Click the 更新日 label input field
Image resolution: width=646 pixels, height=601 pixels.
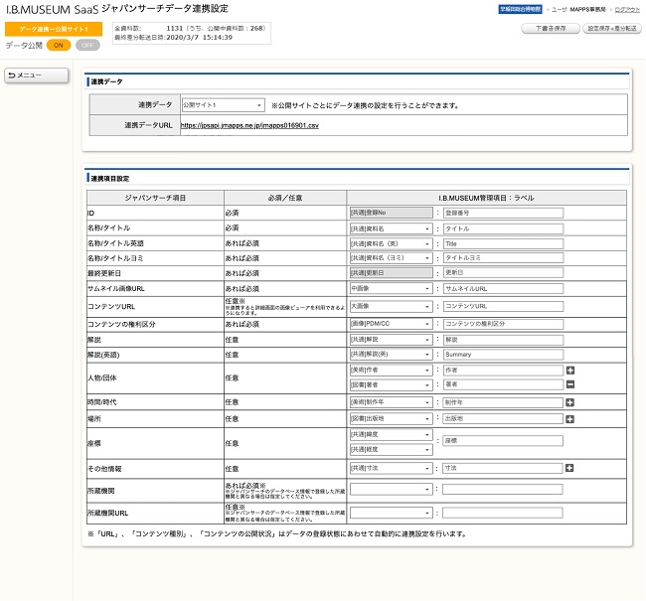coord(503,273)
